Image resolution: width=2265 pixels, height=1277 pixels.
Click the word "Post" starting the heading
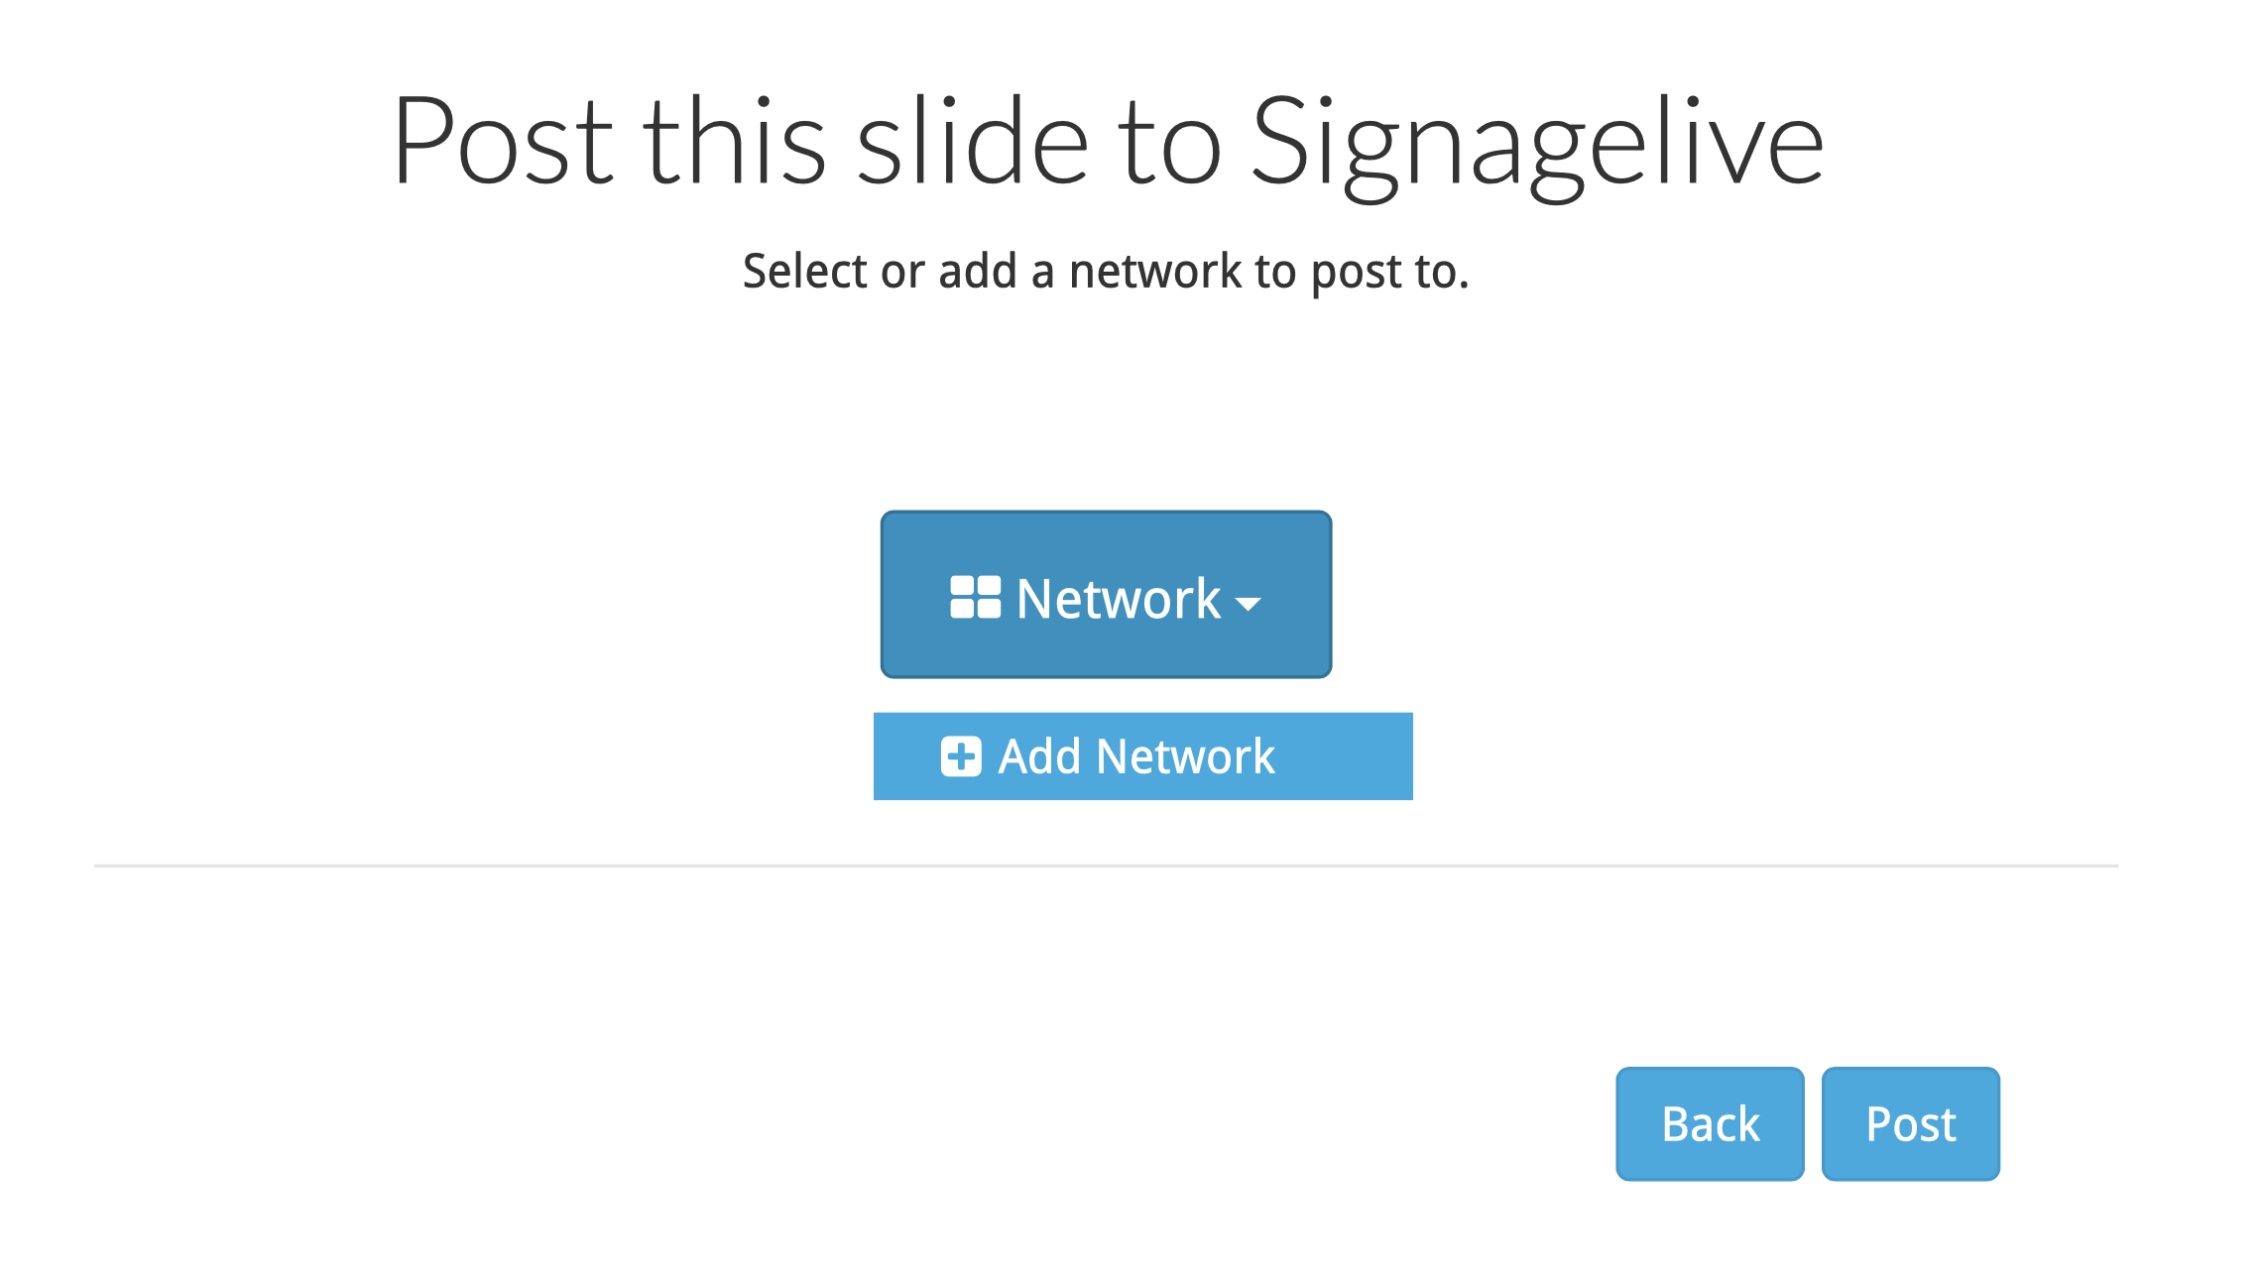[504, 142]
